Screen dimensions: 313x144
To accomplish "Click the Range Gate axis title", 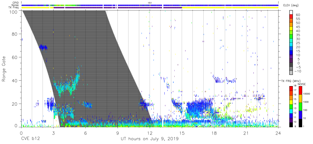I will coord(4,69).
